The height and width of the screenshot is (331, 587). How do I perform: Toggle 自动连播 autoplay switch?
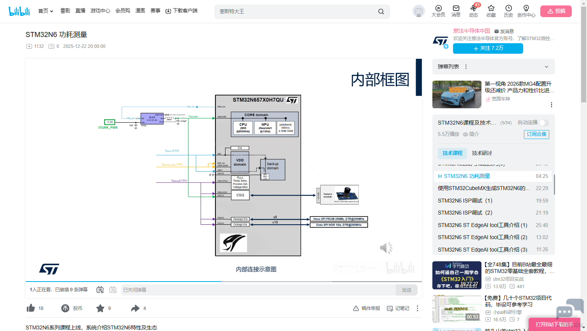pyautogui.click(x=544, y=123)
